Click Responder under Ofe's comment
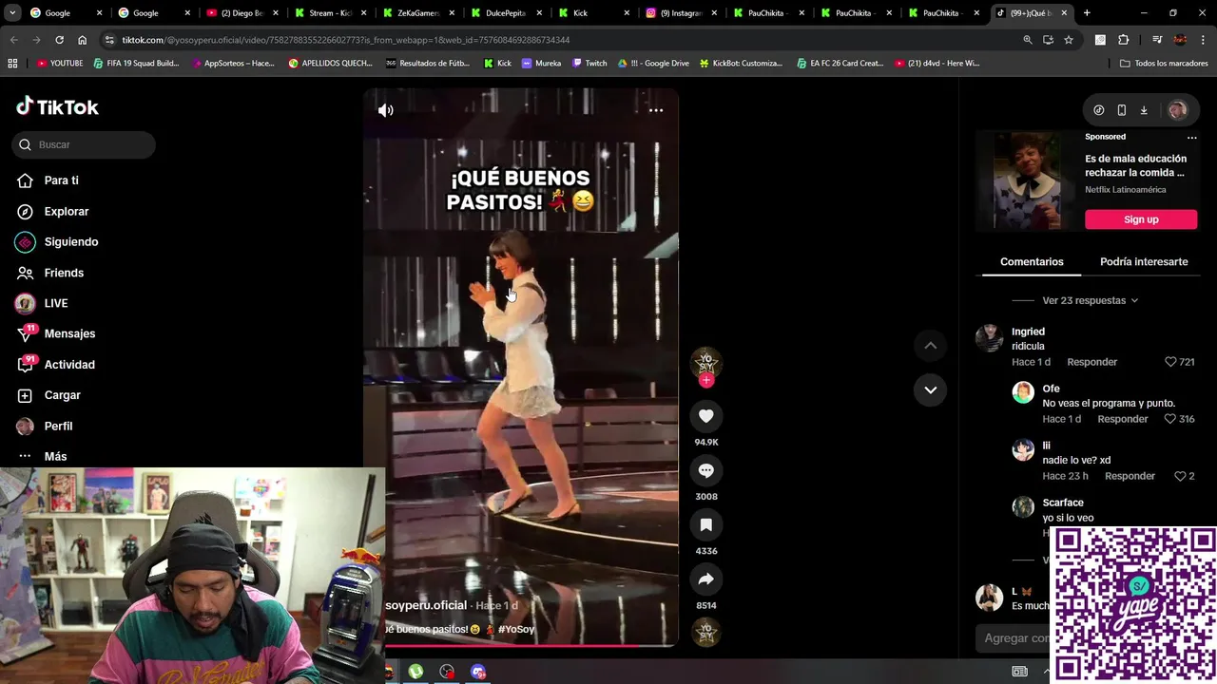Viewport: 1217px width, 684px height. tap(1122, 419)
